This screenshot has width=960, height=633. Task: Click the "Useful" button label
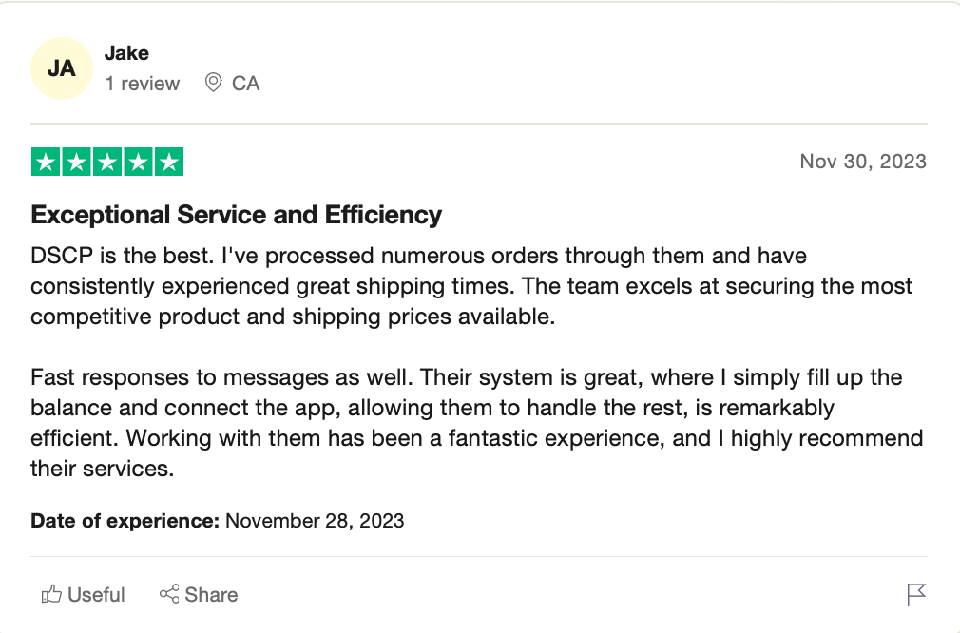pyautogui.click(x=96, y=595)
